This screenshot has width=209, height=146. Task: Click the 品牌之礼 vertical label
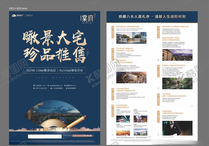click(113, 32)
